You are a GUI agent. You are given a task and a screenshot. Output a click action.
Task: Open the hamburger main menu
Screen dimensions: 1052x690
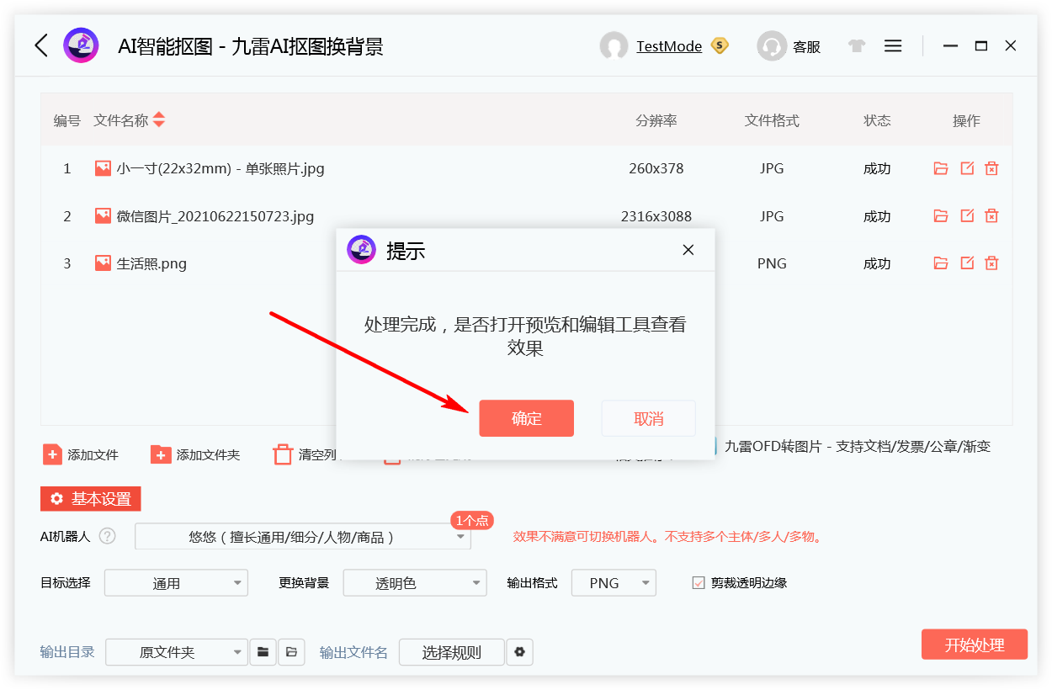893,46
